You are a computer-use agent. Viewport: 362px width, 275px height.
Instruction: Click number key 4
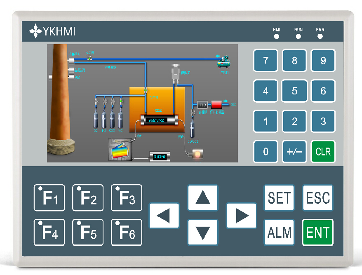click(266, 91)
